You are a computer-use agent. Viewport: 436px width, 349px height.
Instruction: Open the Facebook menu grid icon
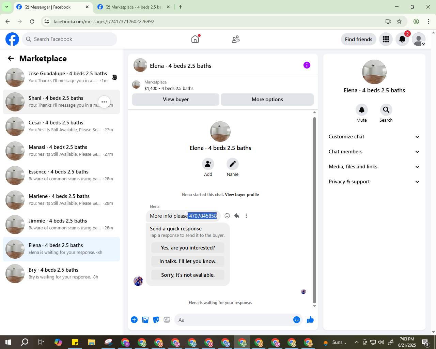pyautogui.click(x=386, y=39)
